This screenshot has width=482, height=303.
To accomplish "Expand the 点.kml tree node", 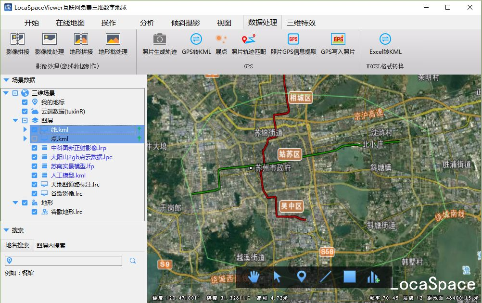I will pos(25,139).
